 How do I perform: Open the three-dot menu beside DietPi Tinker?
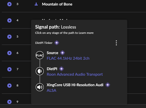116,43
